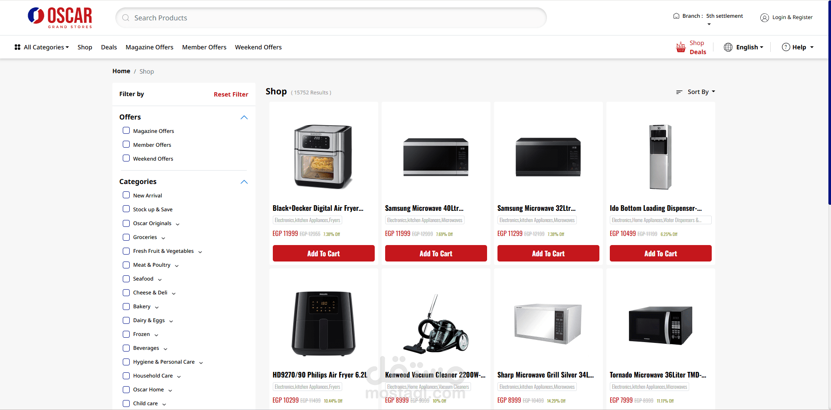Screen dimensions: 831x410
Task: Check the Magazine Offers filter
Action: (126, 130)
